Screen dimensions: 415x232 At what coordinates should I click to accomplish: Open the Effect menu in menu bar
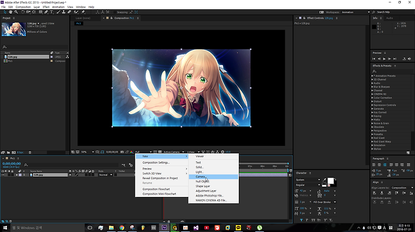[46, 7]
